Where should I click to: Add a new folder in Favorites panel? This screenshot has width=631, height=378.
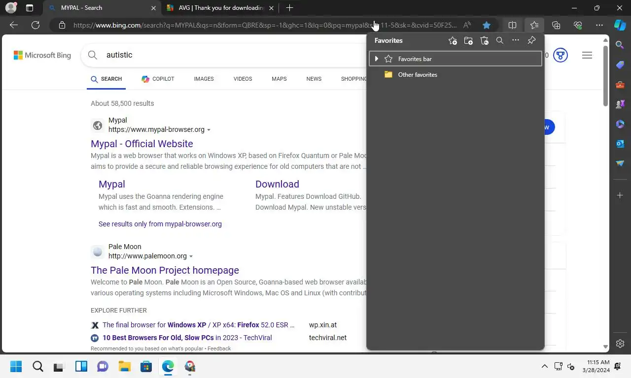pos(468,41)
